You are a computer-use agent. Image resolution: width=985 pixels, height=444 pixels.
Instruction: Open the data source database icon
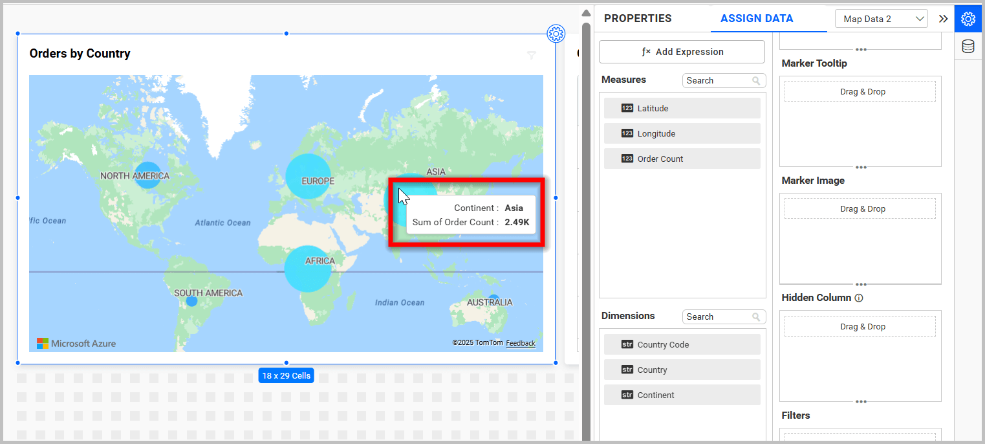point(968,47)
